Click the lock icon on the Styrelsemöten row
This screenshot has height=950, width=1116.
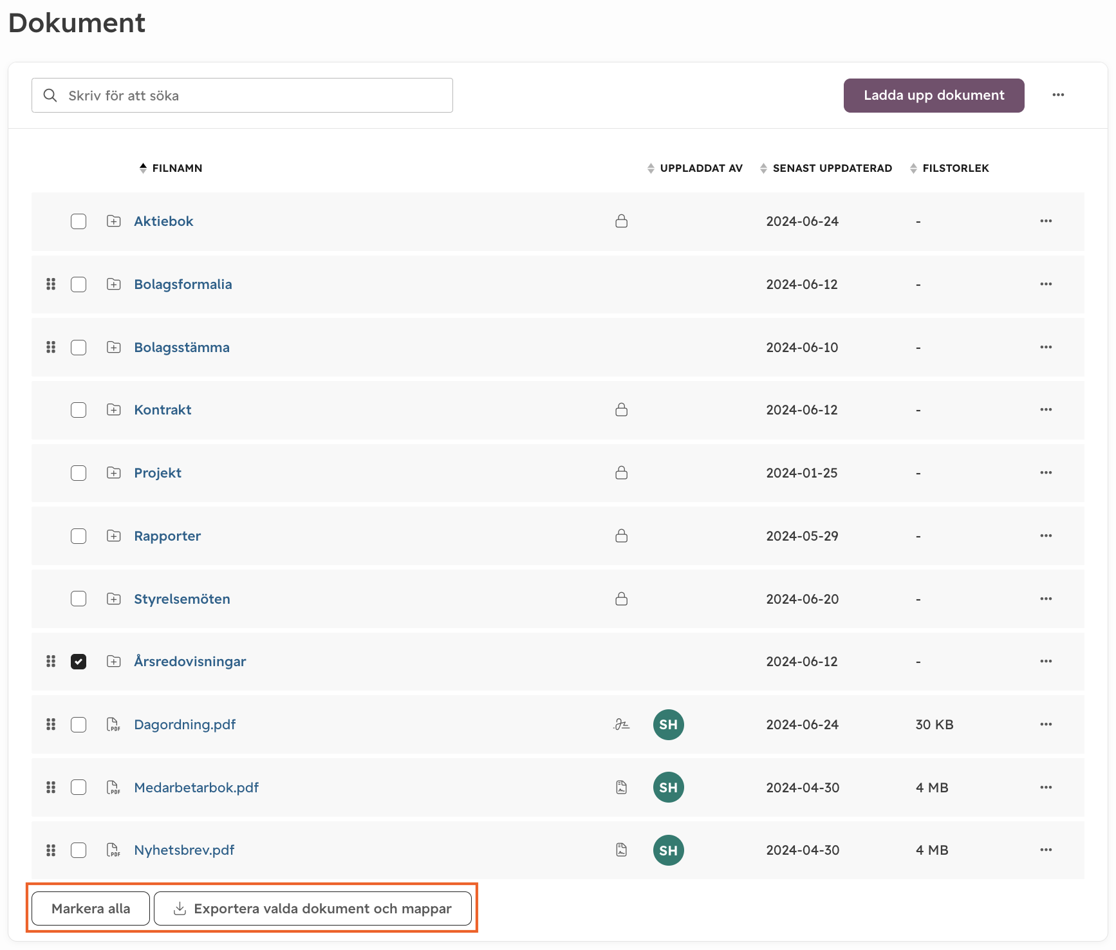click(621, 599)
